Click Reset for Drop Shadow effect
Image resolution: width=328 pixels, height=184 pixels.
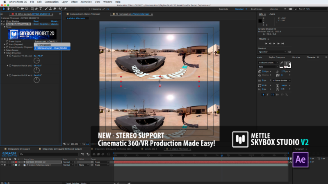[36, 21]
